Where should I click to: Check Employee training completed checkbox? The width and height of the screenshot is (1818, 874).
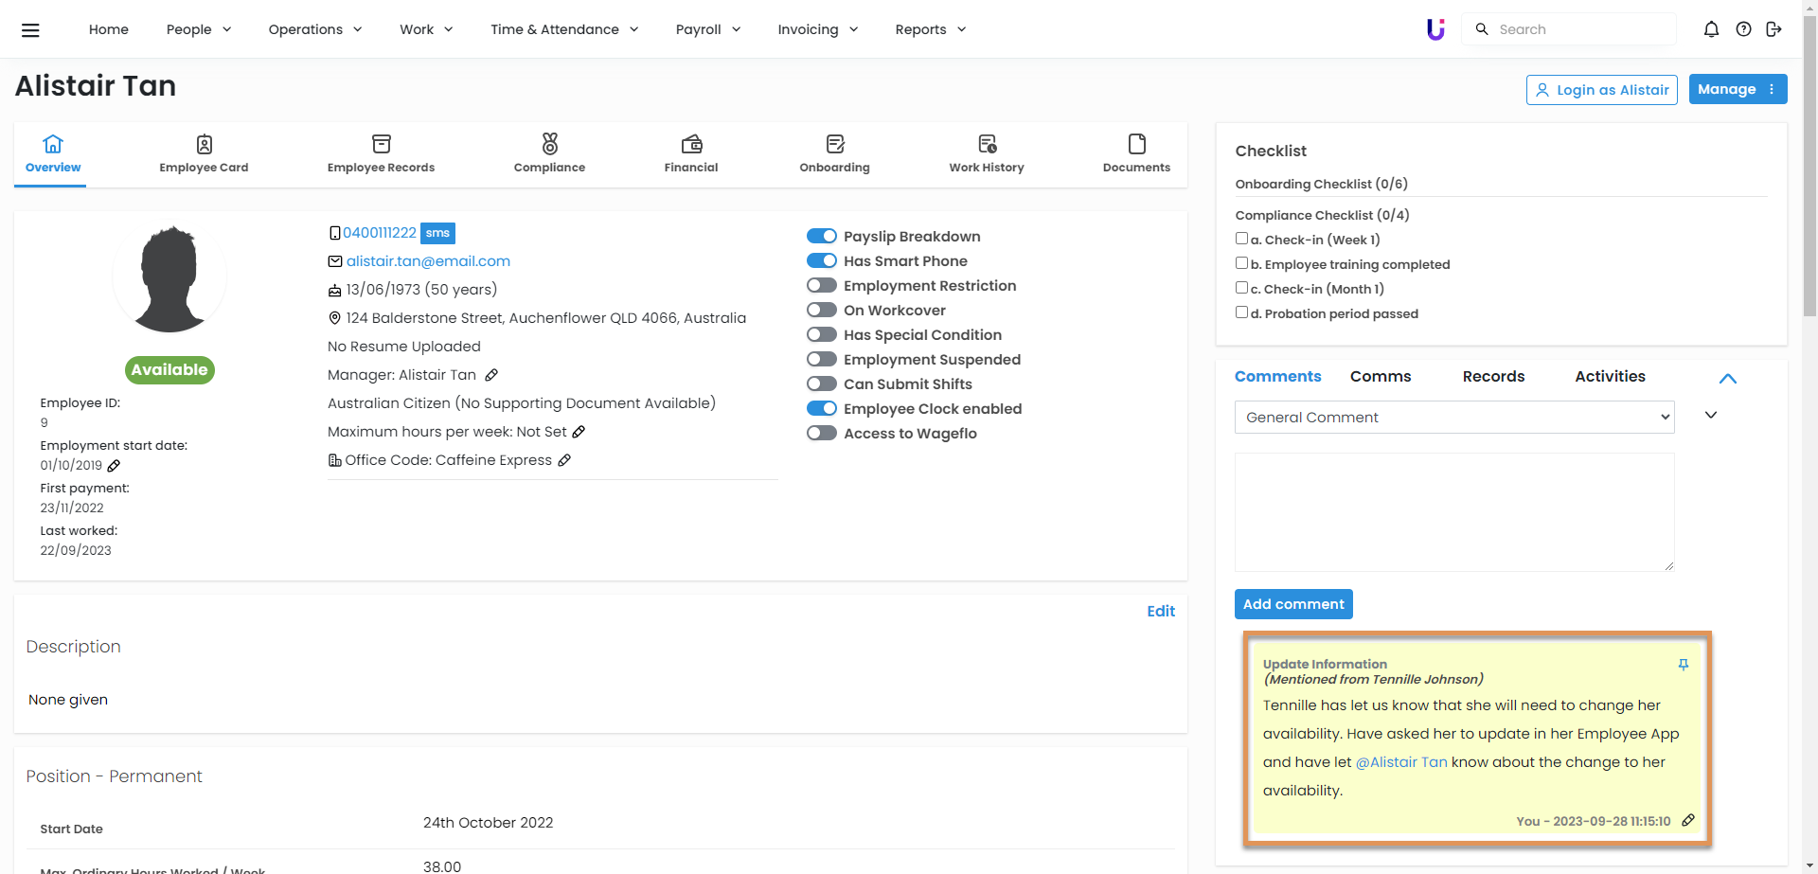tap(1241, 263)
